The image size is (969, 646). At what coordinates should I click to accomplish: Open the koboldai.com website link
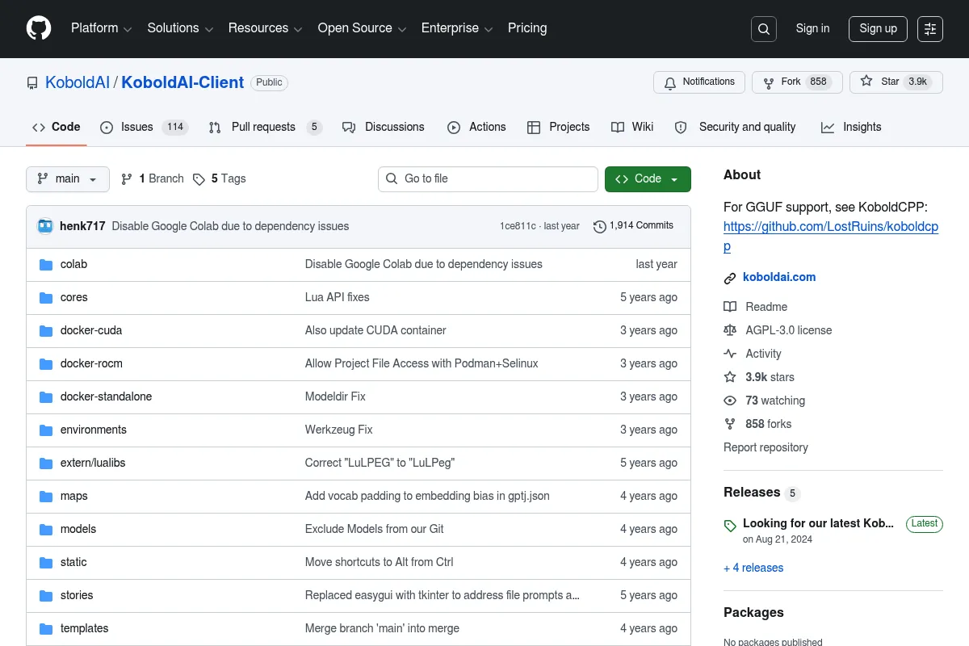coord(779,277)
